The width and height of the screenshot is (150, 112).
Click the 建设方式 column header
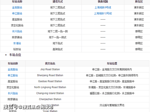click(x=58, y=1)
